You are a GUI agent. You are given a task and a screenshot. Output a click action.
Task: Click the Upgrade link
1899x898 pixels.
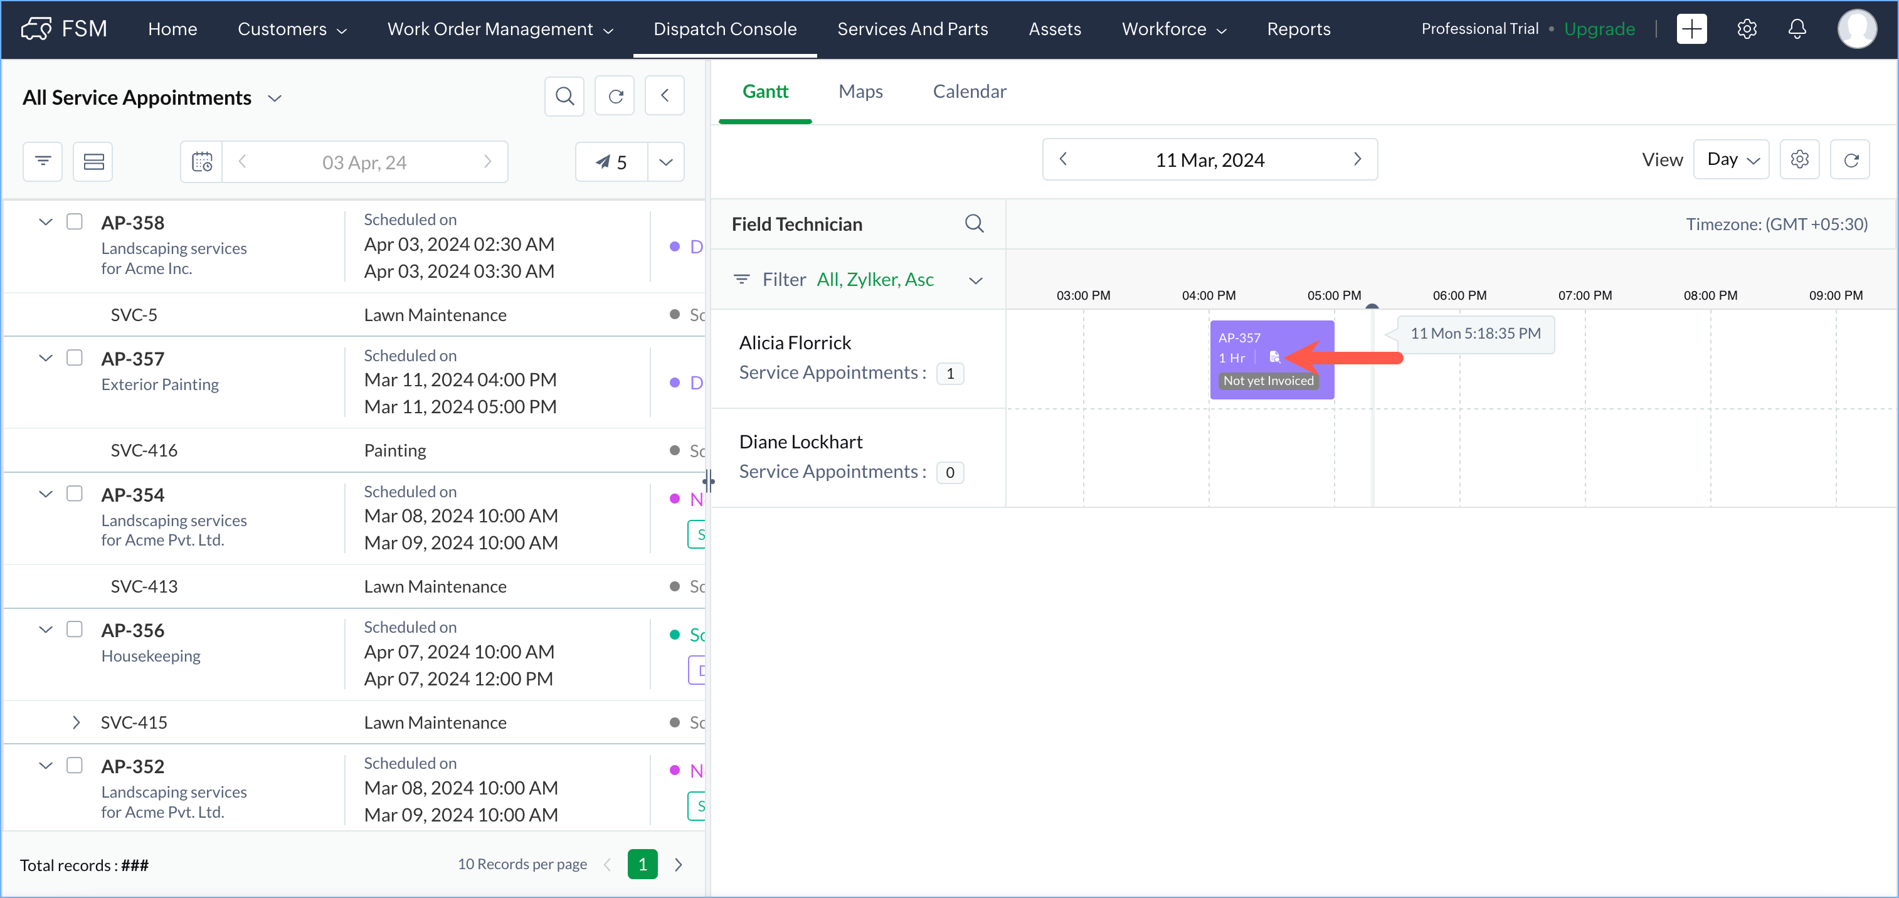1599,29
